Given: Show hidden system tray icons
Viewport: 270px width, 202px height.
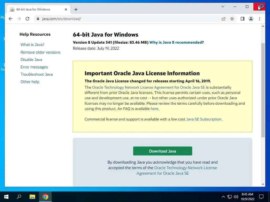Looking at the screenshot, I should [x=223, y=197].
